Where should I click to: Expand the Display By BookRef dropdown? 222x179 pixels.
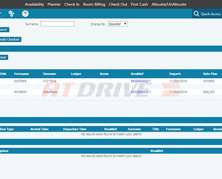pos(118,24)
